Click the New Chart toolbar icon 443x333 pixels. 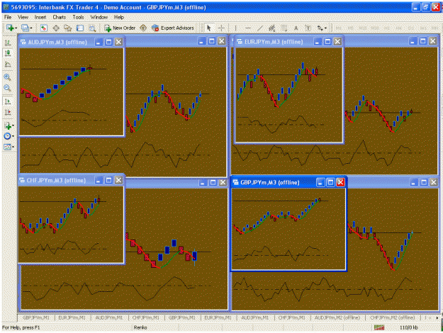[10, 28]
